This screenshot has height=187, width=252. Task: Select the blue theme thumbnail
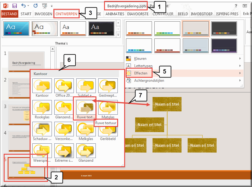pyautogui.click(x=16, y=29)
